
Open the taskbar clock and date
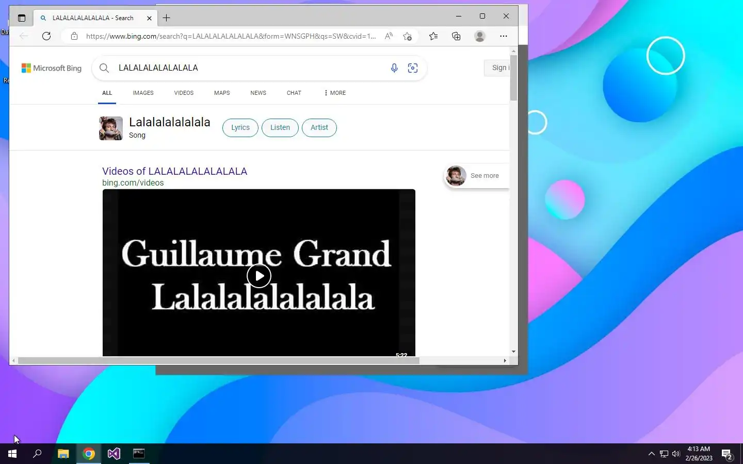(699, 454)
